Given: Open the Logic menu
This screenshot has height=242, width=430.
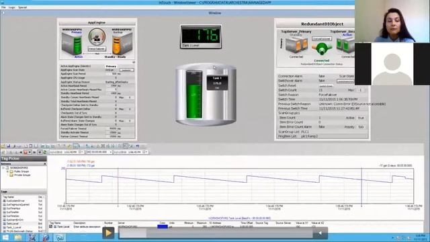Looking at the screenshot, I should click(x=12, y=7).
